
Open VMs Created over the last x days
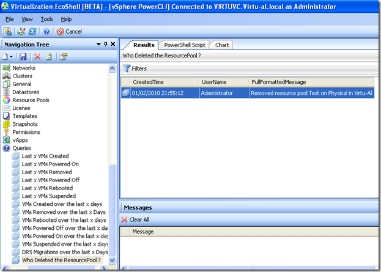[x=62, y=204]
